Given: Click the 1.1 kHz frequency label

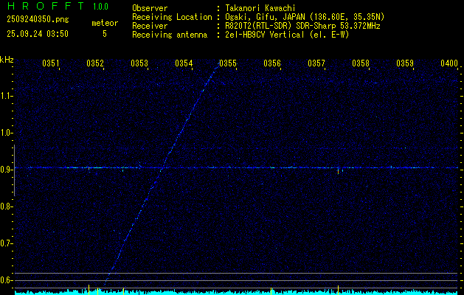Looking at the screenshot, I should point(5,96).
